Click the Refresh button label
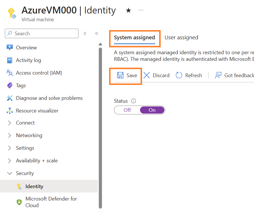 click(194, 75)
